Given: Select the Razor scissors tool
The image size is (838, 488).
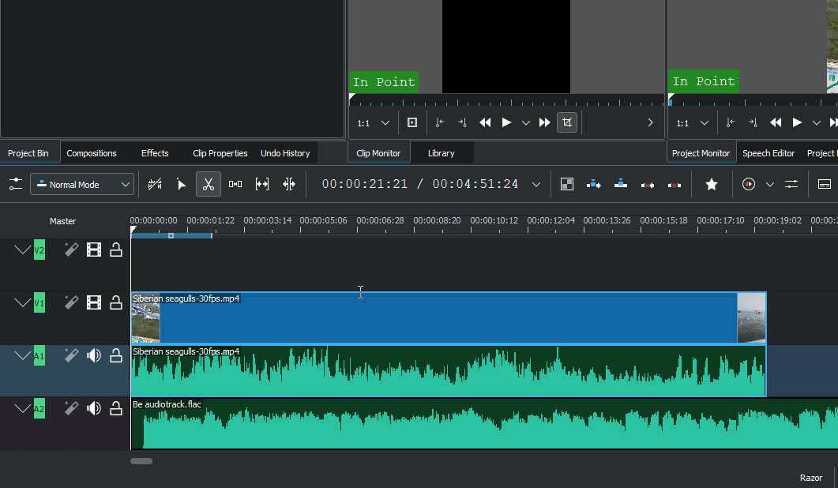Looking at the screenshot, I should (x=209, y=184).
